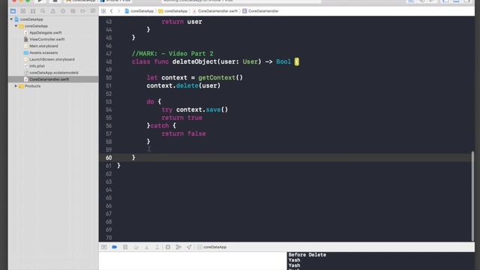The image size is (480, 270).
Task: Click context.save() on line 54
Action: click(x=202, y=109)
